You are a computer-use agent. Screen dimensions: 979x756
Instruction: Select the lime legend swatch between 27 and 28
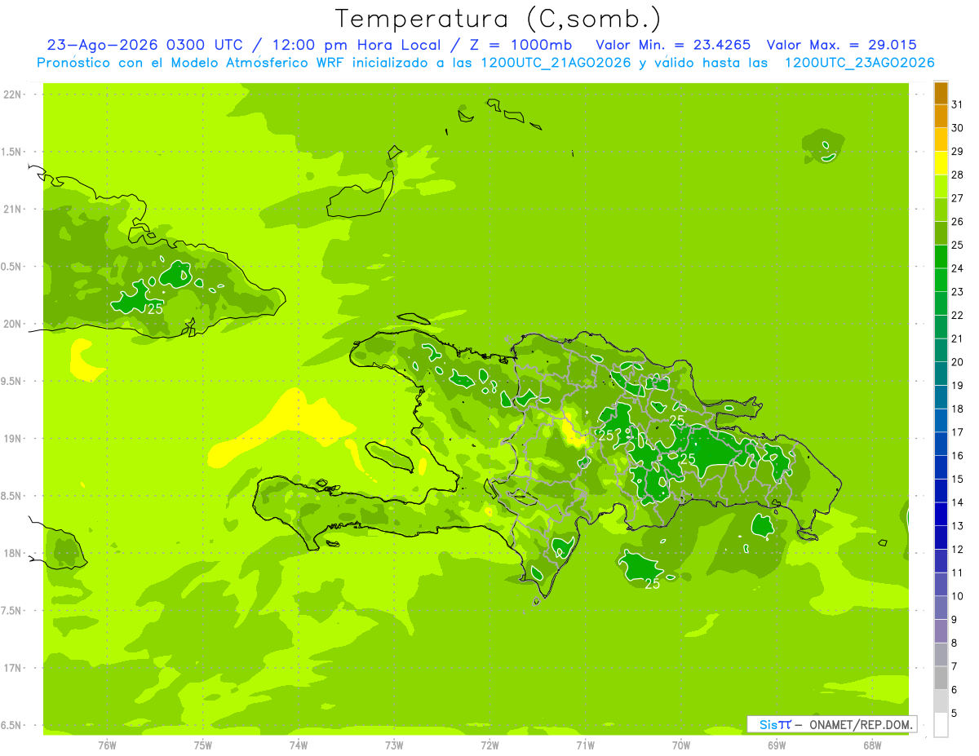tap(941, 186)
